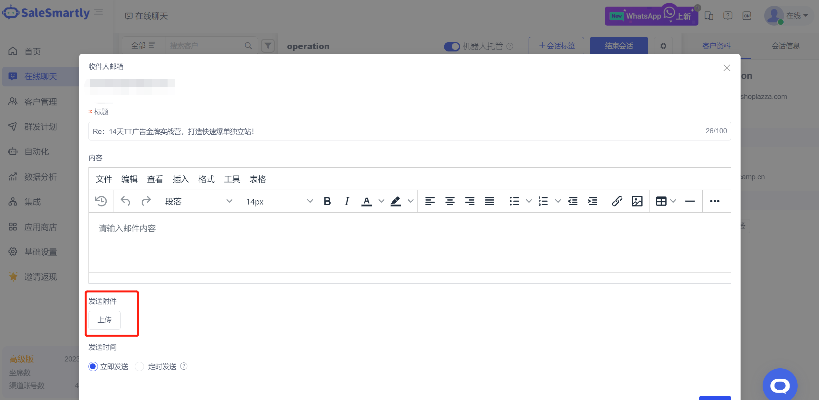Open the text color picker arrow
This screenshot has width=819, height=400.
coord(381,201)
